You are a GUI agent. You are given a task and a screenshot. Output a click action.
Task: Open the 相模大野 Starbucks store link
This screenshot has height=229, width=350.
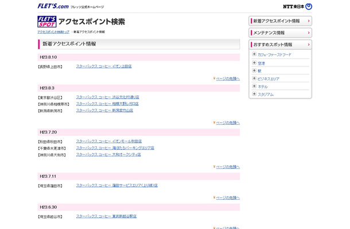pos(107,104)
